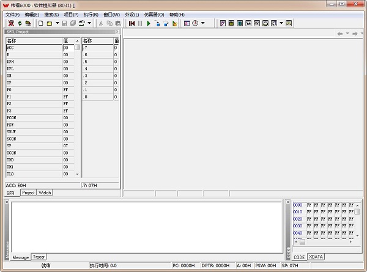Switch to the XDATA tab
The width and height of the screenshot is (367, 272).
pyautogui.click(x=316, y=257)
